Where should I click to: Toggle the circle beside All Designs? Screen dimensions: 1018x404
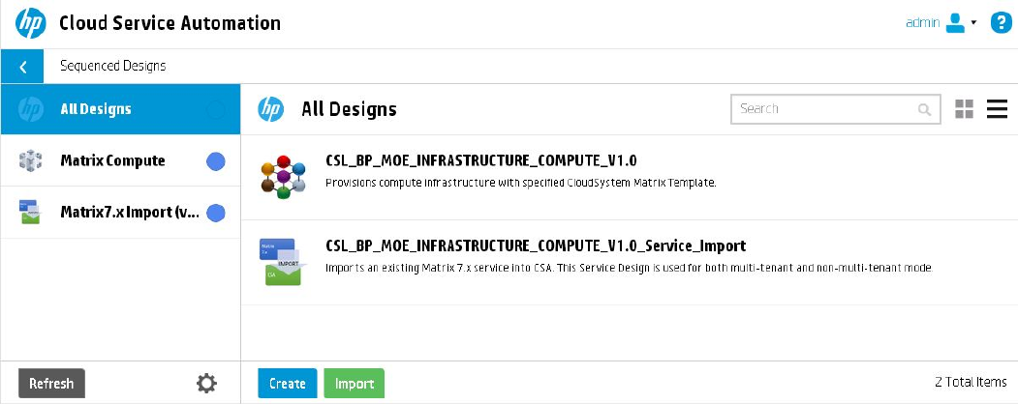(216, 109)
